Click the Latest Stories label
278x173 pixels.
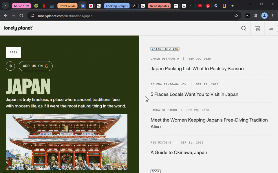[165, 49]
